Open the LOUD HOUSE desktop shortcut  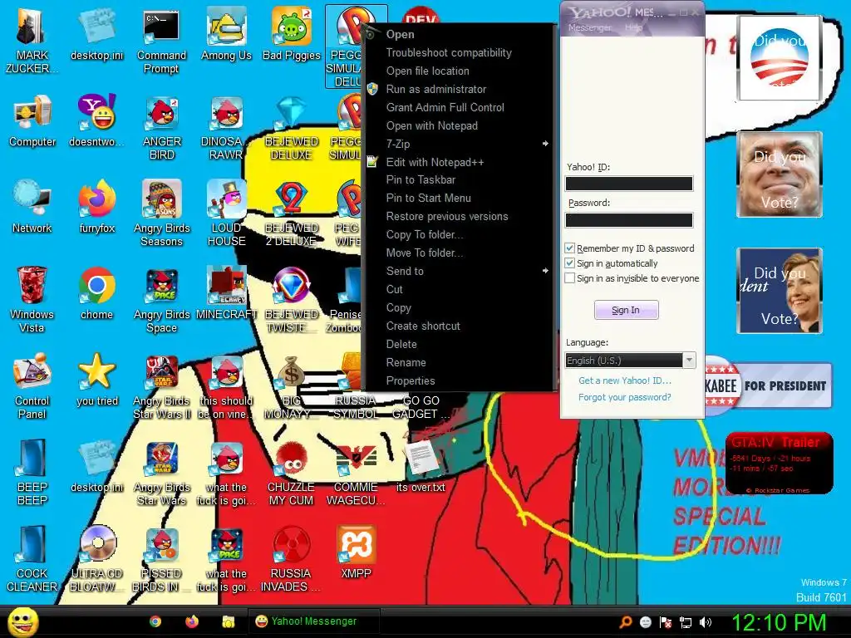[226, 213]
